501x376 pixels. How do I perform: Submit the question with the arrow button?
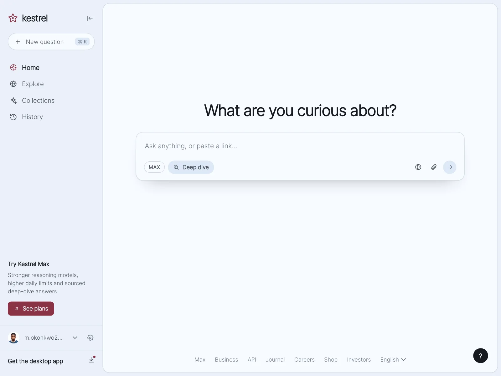click(x=450, y=167)
